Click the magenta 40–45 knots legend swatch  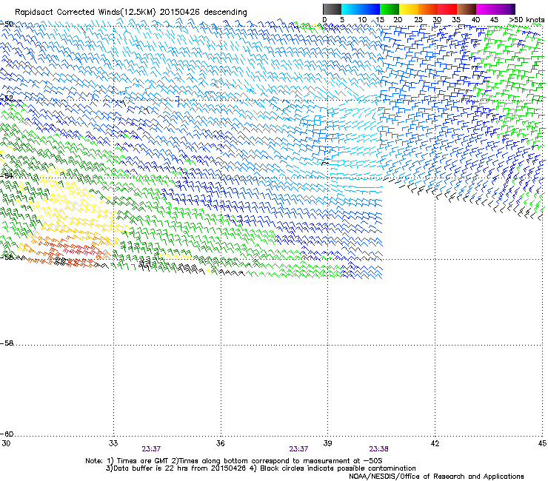486,9
